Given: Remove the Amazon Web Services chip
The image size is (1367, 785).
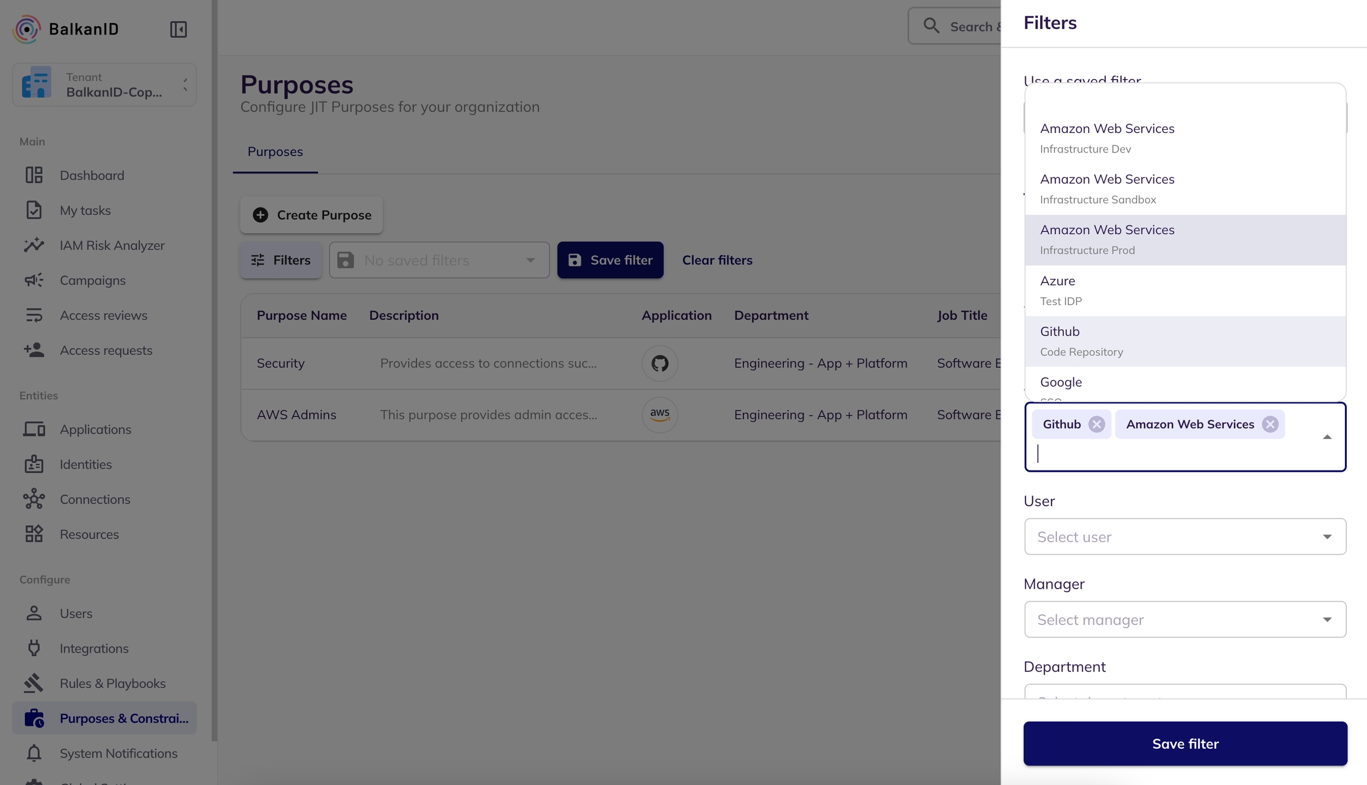Looking at the screenshot, I should coord(1270,424).
